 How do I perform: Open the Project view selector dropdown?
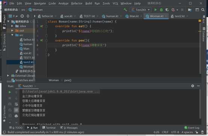tap(13, 16)
